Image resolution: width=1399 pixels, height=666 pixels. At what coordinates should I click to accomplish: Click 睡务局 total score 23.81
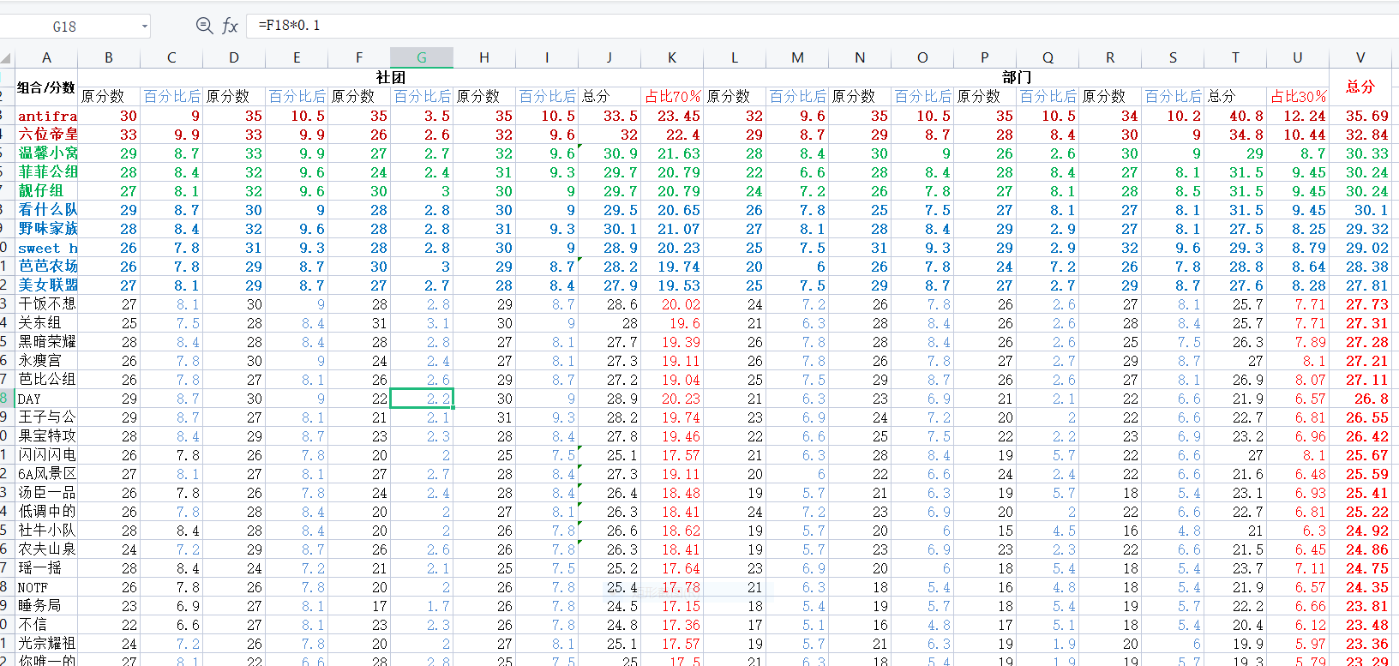(x=1360, y=606)
